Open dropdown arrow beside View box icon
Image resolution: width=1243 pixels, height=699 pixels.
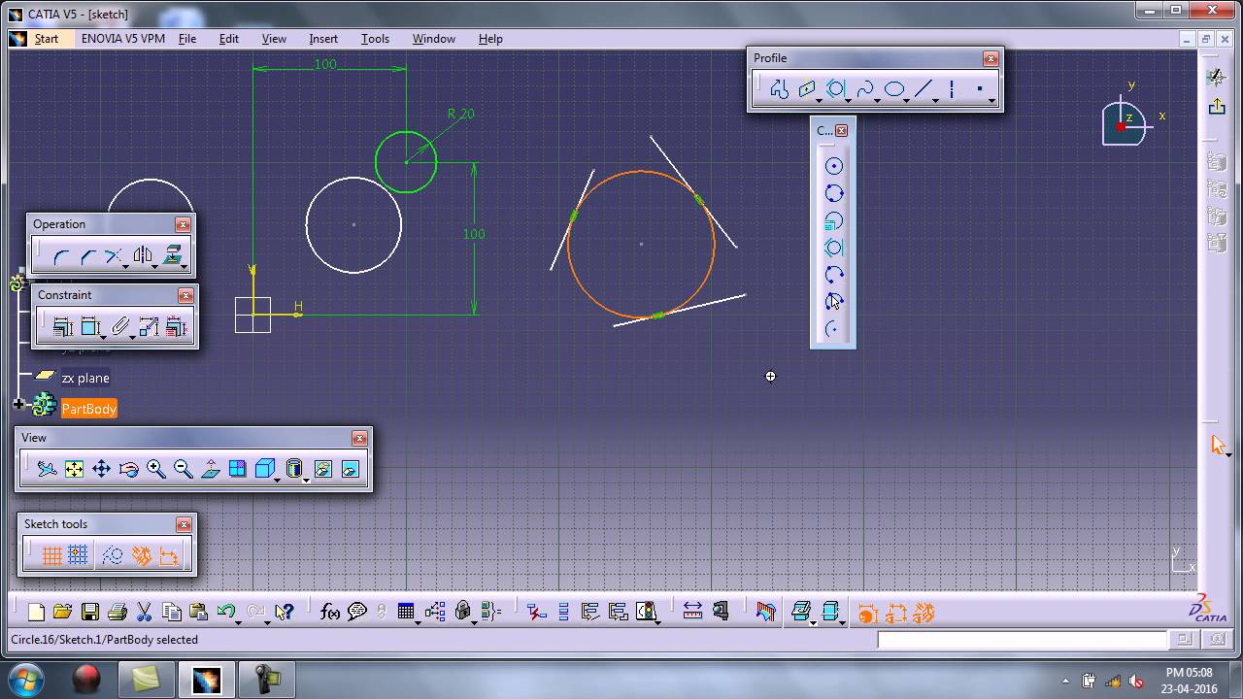click(278, 480)
